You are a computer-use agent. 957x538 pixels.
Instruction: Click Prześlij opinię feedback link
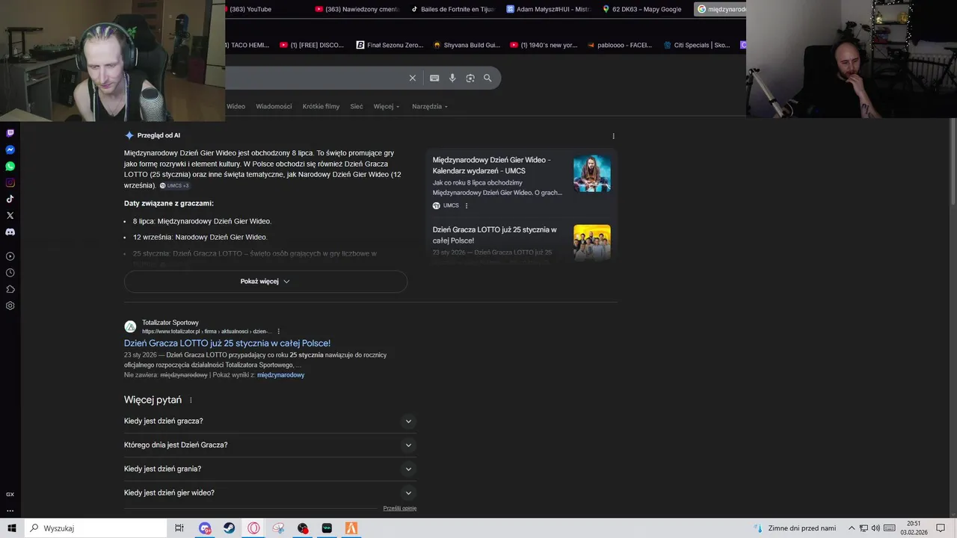400,508
